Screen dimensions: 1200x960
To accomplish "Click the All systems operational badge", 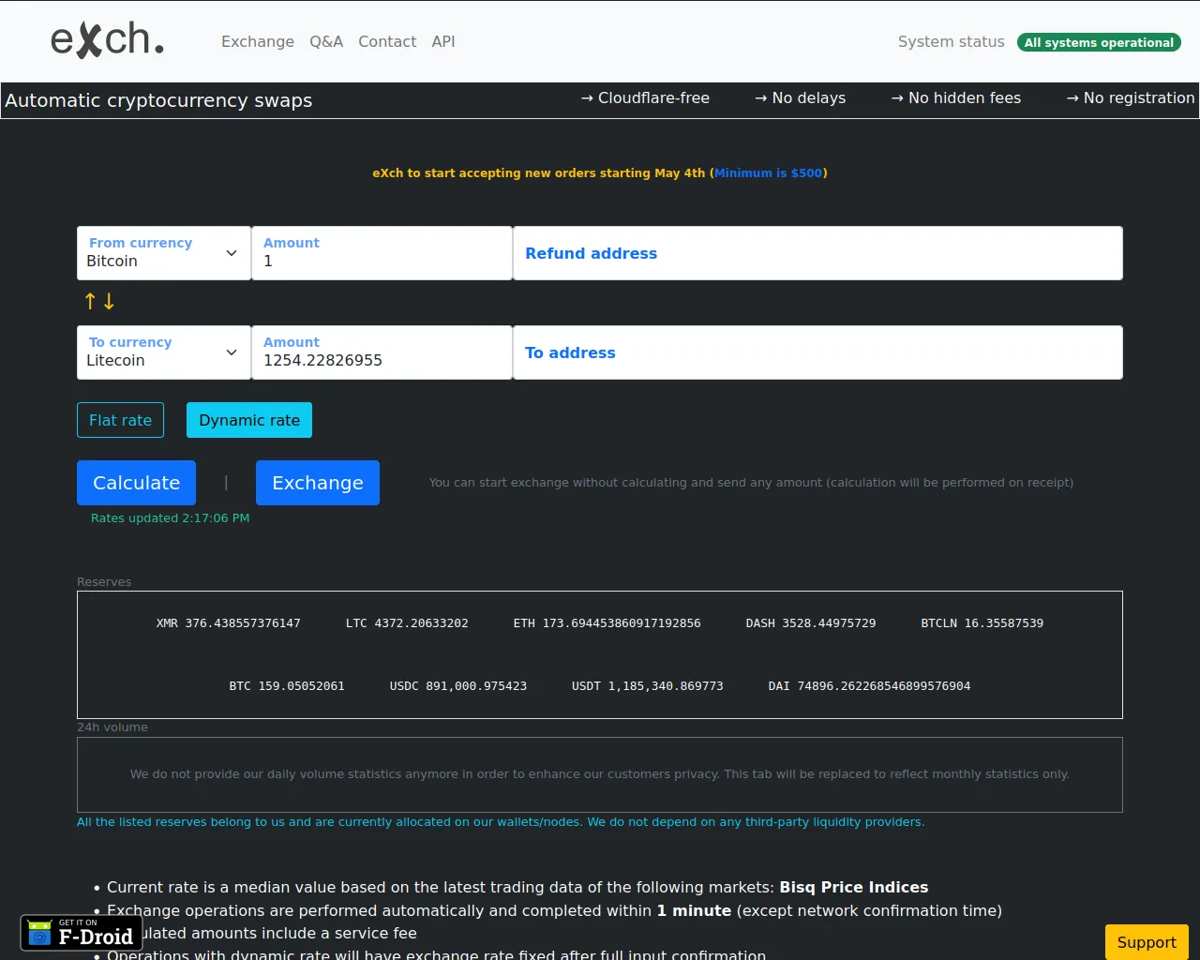I will tap(1099, 42).
